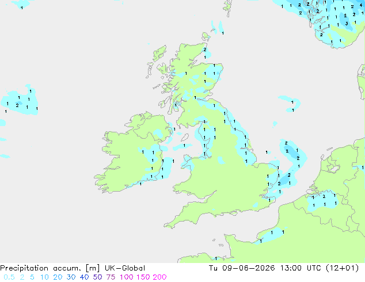Viewport: 365px width, 282px height.
Task: Select the 30 legend value
Action: (x=71, y=277)
